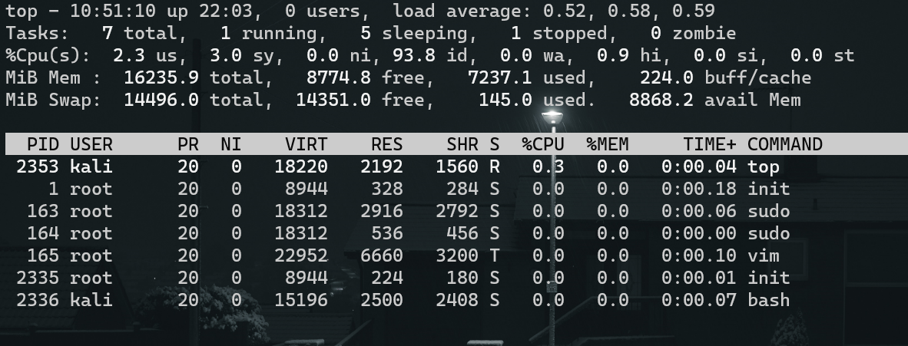Click the SHR column header
Image resolution: width=908 pixels, height=346 pixels.
pyautogui.click(x=462, y=144)
